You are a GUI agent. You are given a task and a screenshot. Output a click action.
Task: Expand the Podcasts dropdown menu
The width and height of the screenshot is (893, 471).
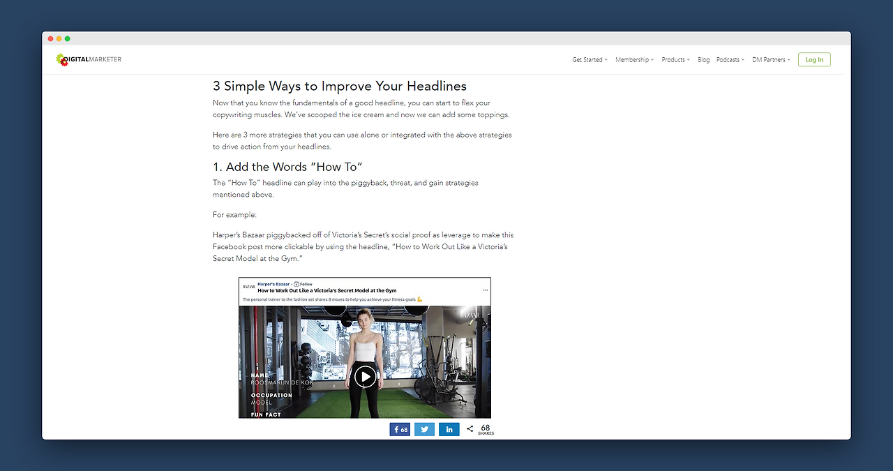point(730,60)
